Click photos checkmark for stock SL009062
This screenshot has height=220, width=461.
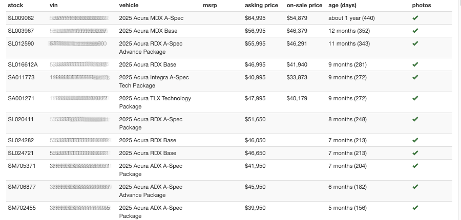tap(415, 18)
